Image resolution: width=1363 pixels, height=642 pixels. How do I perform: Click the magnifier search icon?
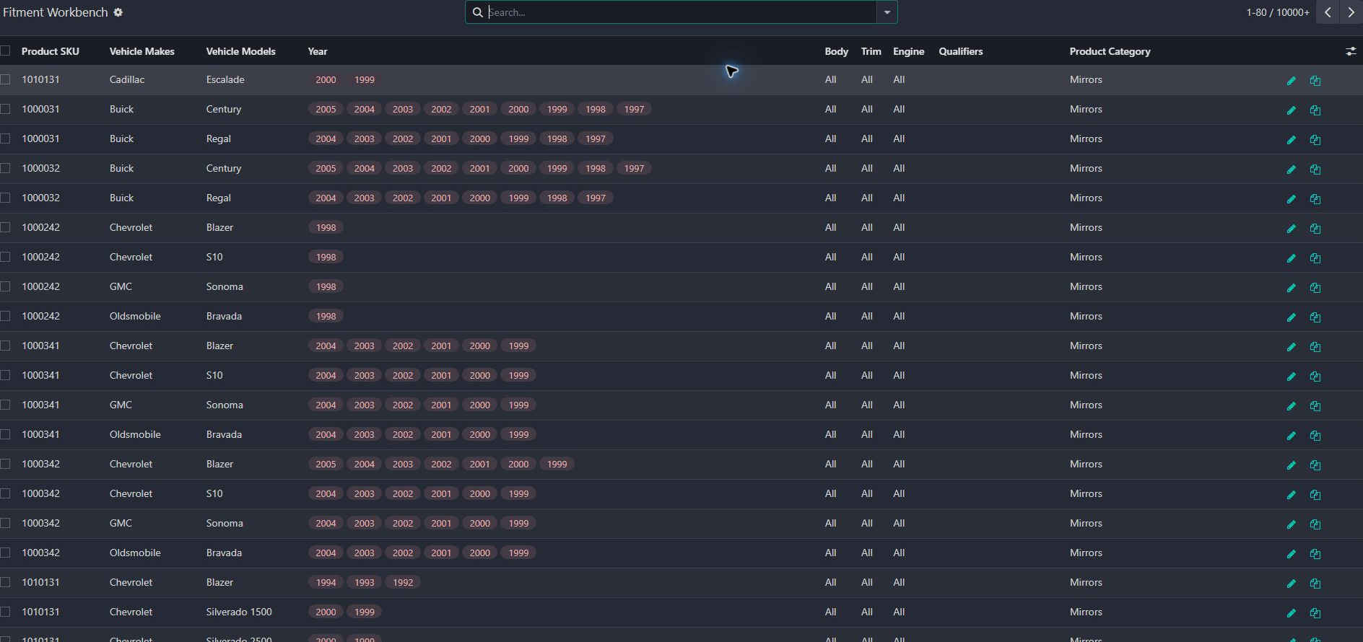[x=477, y=12]
